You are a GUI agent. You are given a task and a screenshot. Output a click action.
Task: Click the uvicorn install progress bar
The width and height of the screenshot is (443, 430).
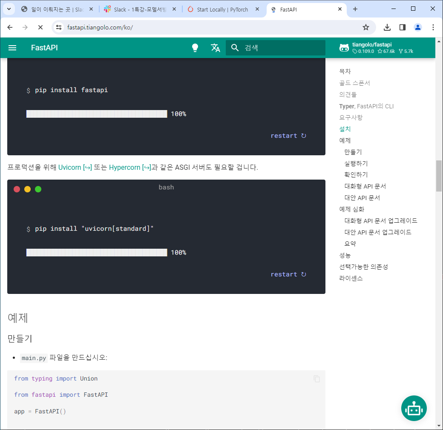pos(97,253)
